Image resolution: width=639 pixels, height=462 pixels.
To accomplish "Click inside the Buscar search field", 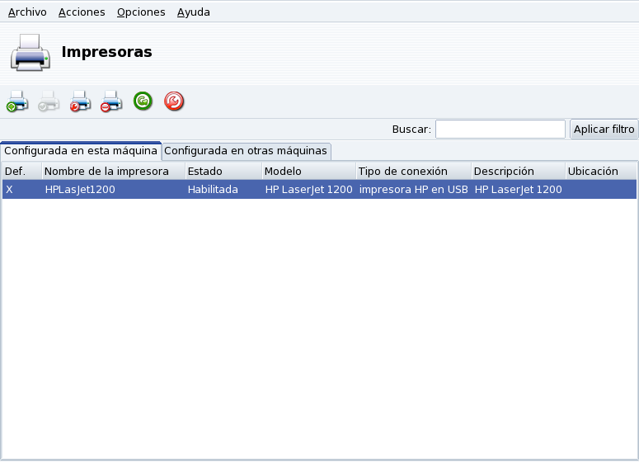I will pos(500,130).
